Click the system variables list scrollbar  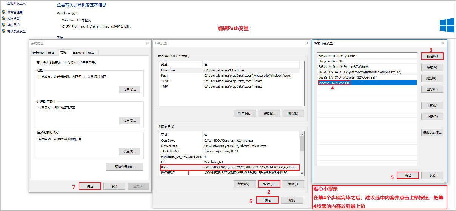pos(302,153)
